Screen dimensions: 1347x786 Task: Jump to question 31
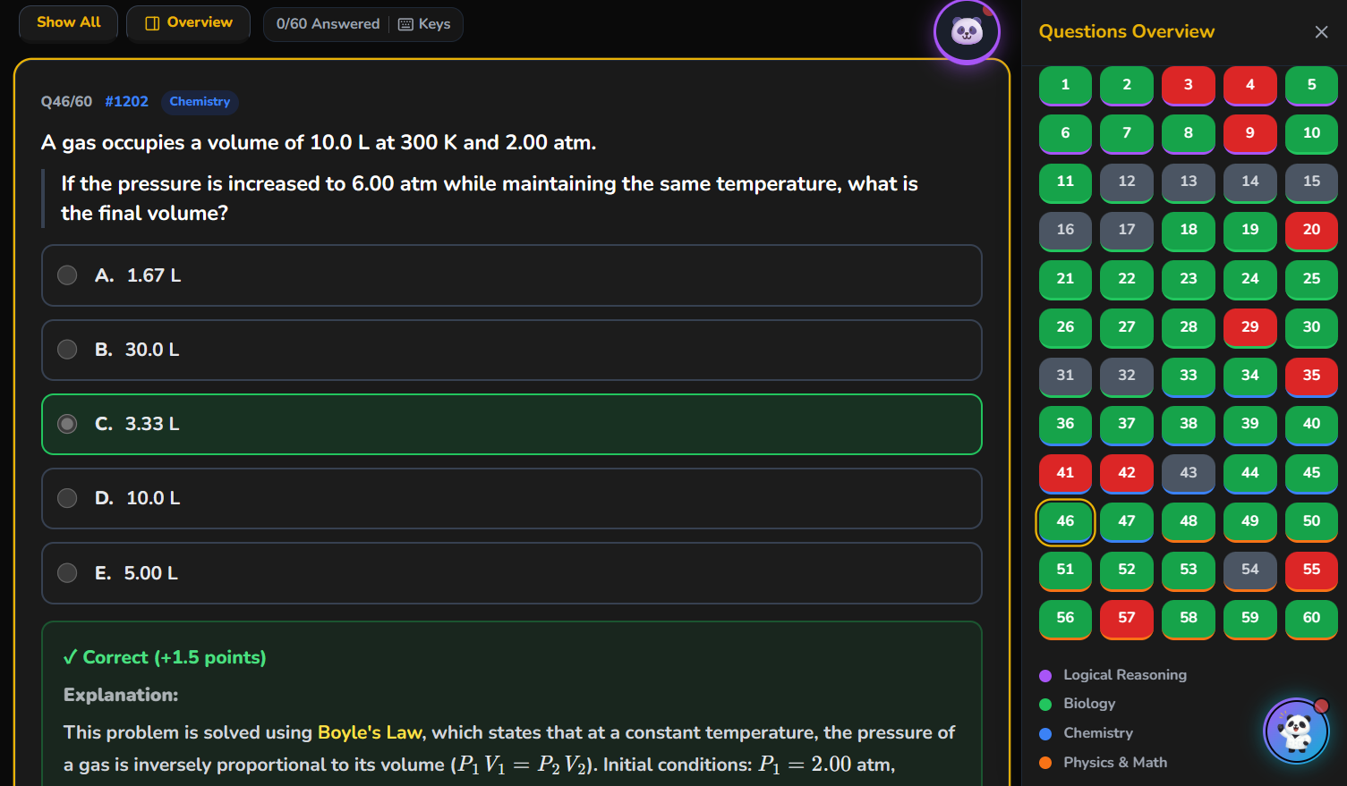pos(1065,376)
